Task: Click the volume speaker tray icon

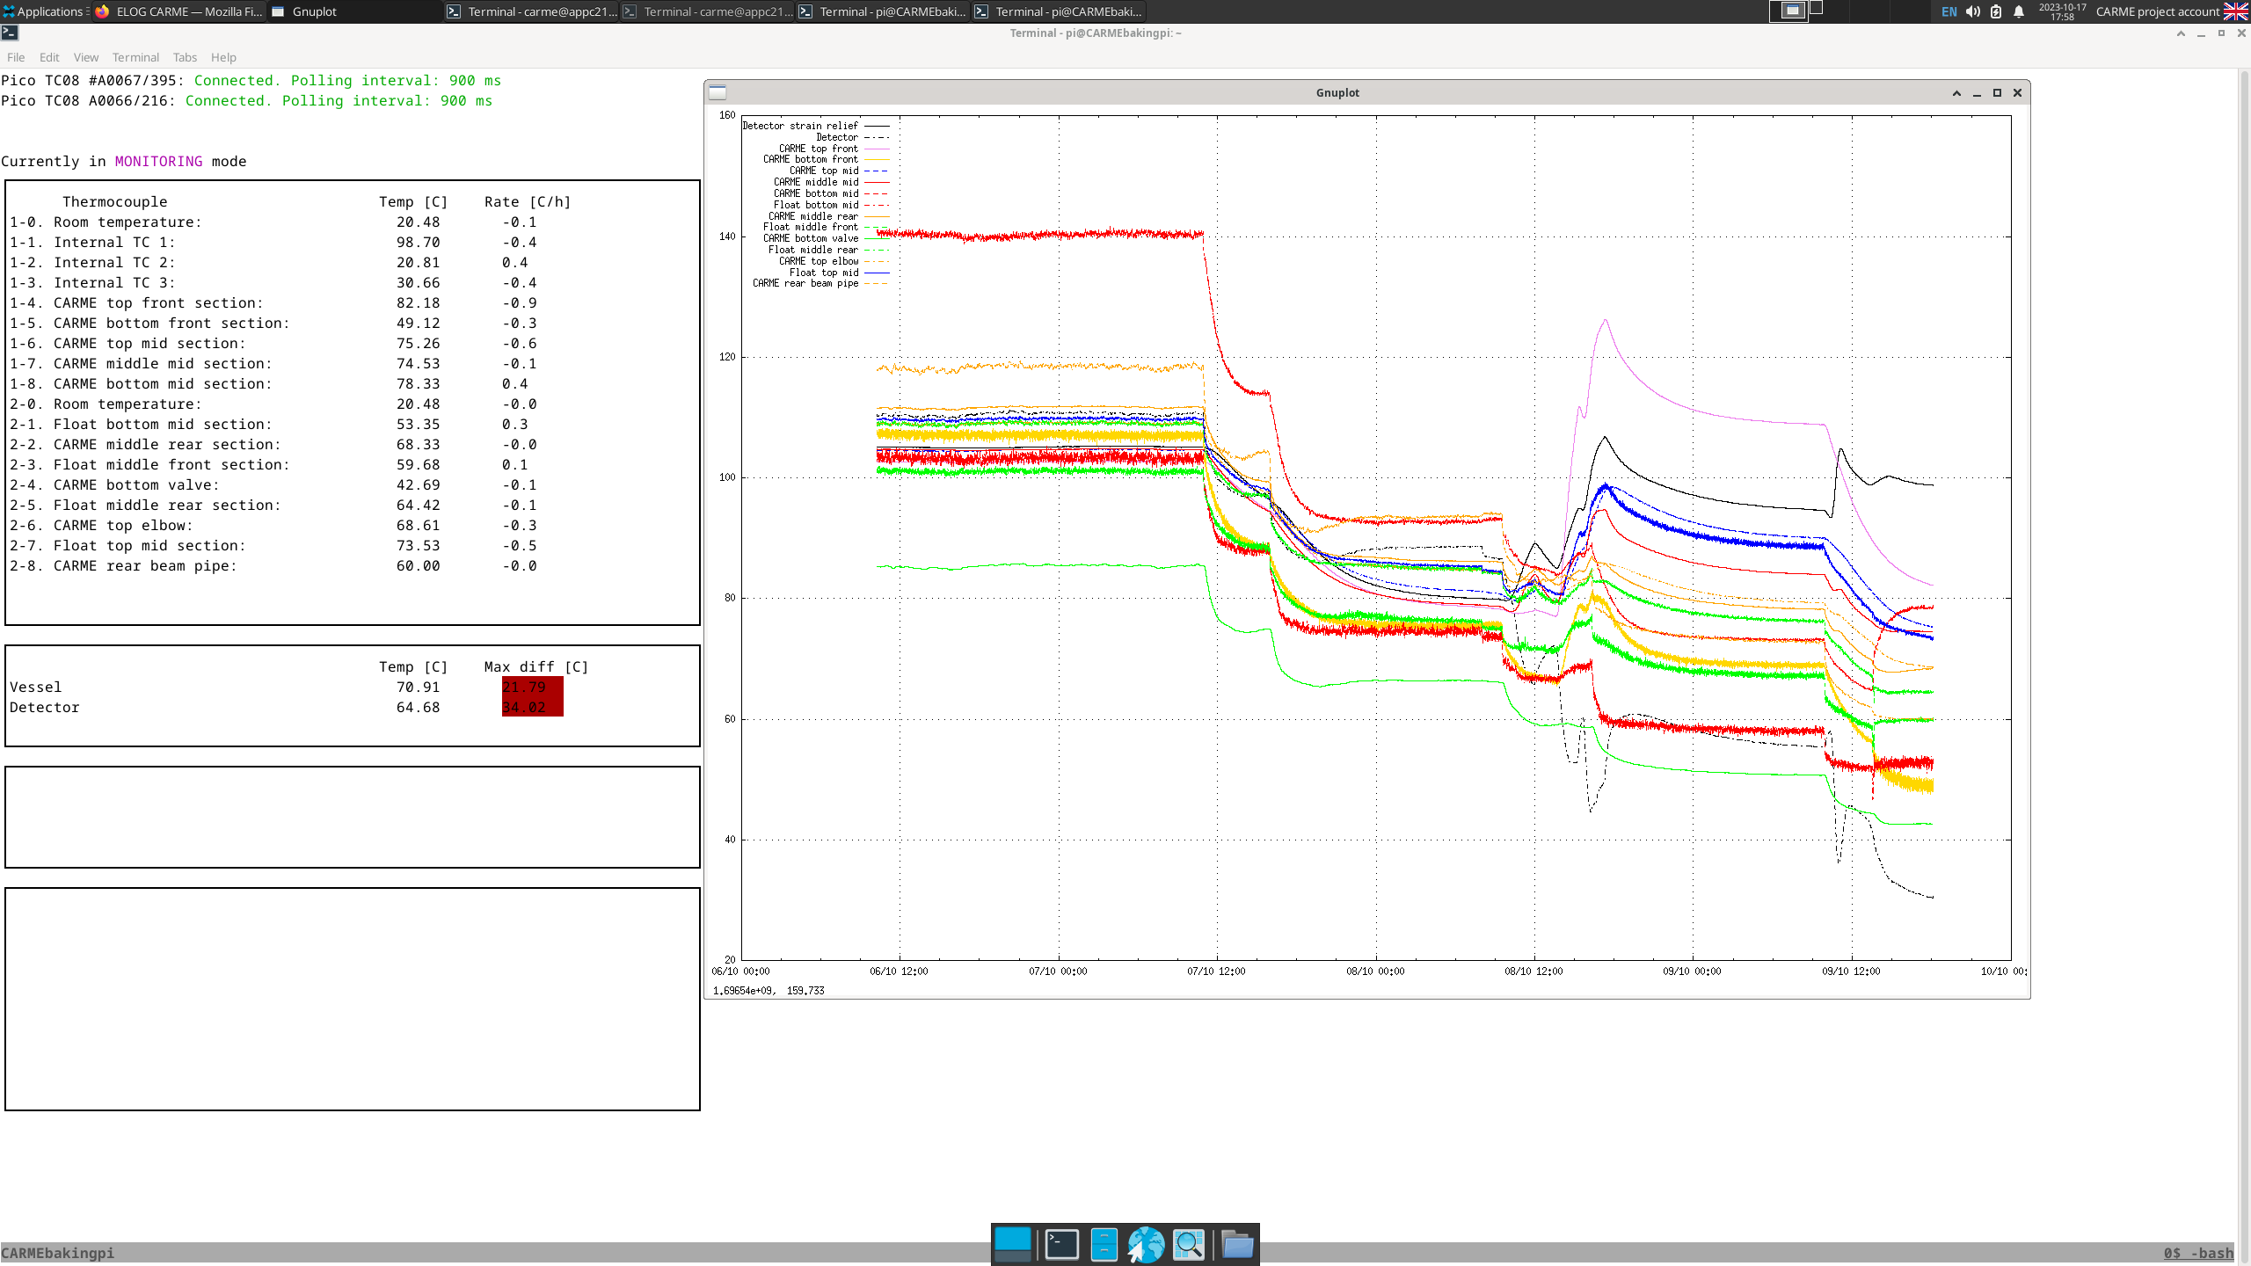Action: click(1973, 11)
